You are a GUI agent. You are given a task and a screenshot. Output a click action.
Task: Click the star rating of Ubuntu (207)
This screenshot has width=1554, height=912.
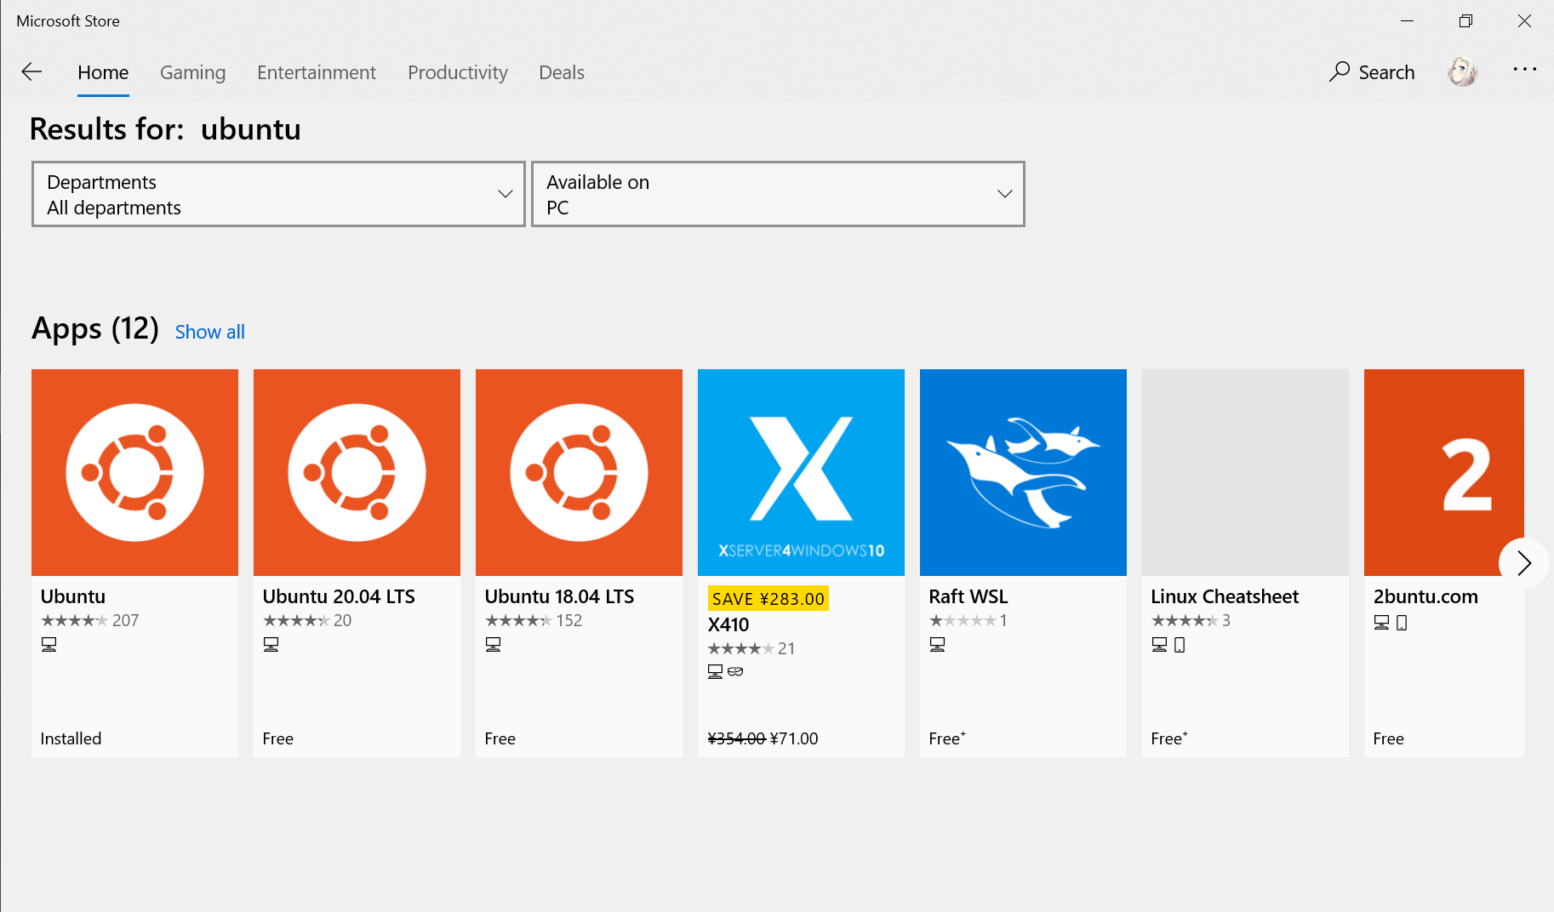pos(75,620)
